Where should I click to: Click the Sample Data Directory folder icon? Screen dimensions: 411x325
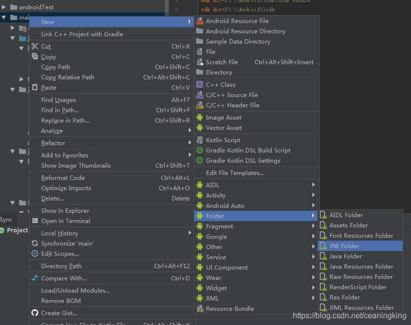(x=200, y=41)
